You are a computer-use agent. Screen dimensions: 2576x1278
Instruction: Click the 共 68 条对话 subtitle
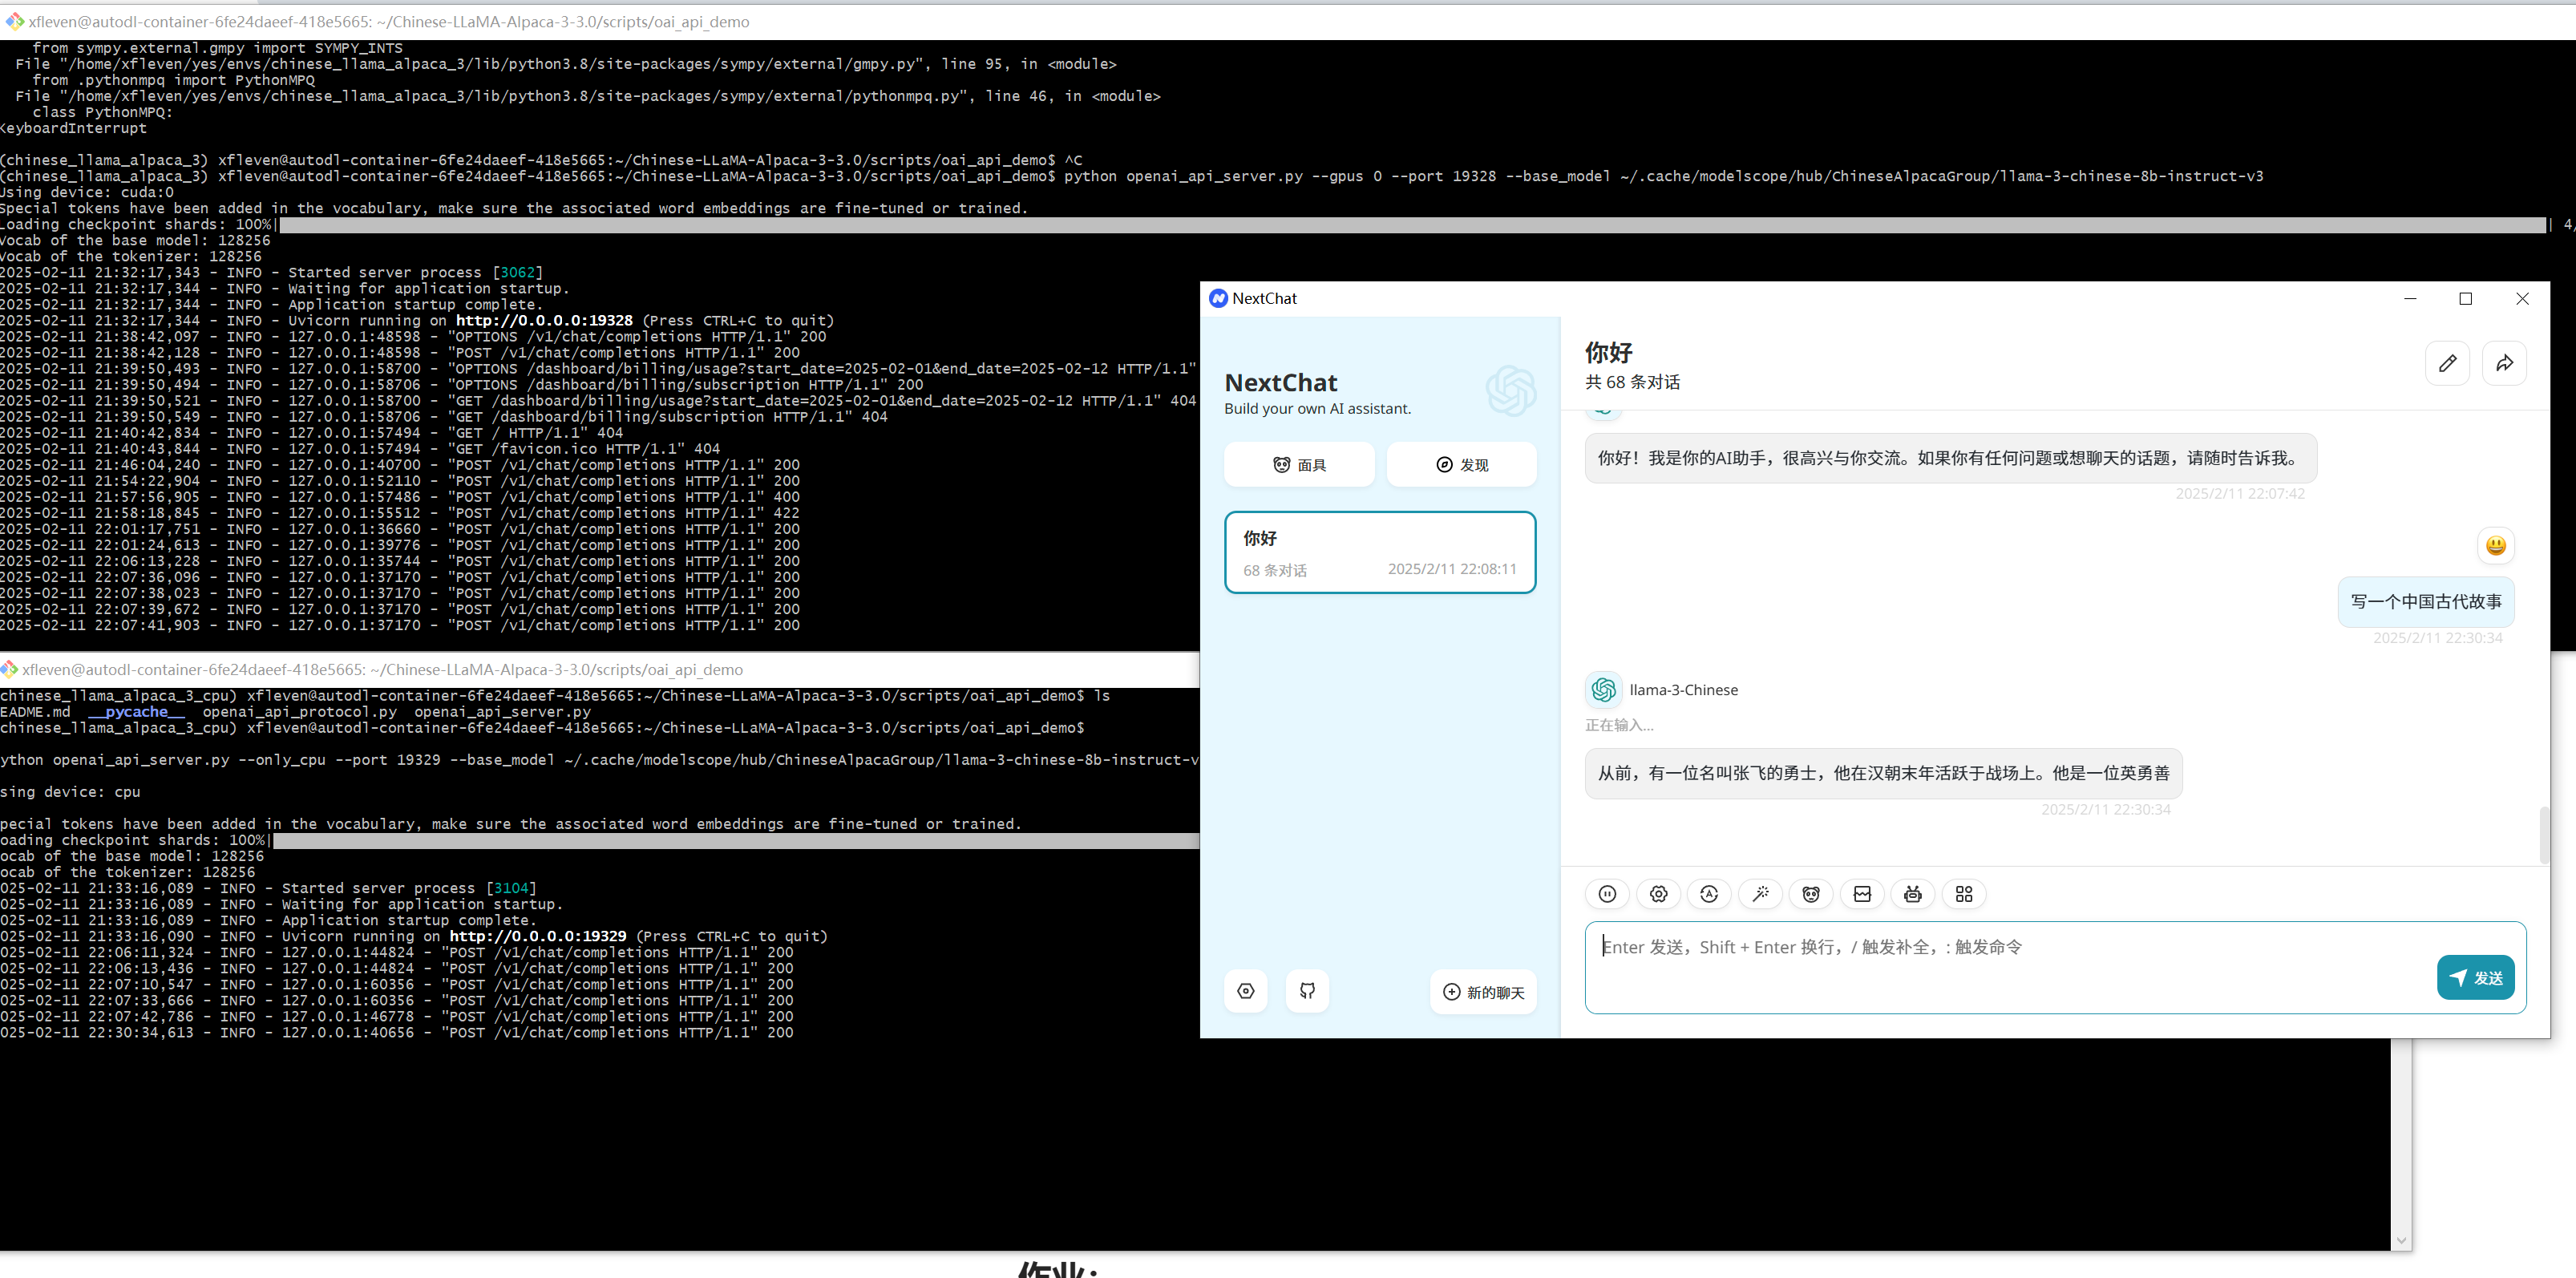[x=1632, y=382]
